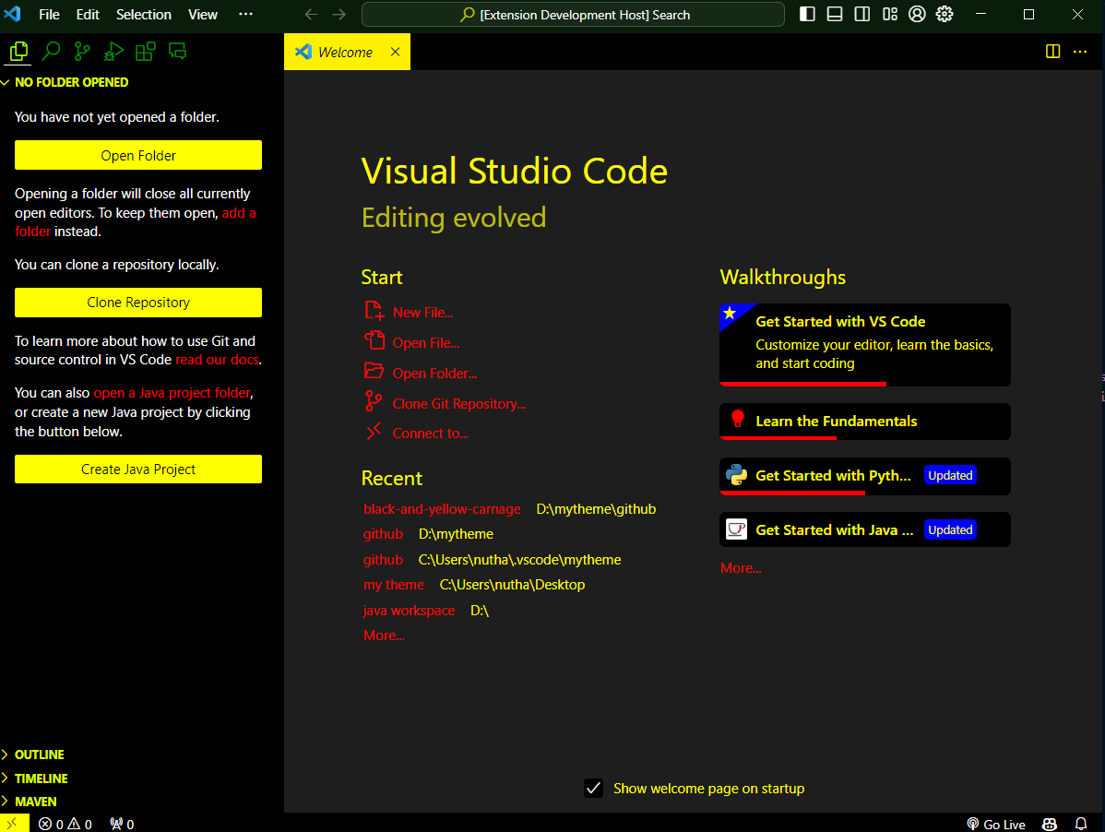Viewport: 1105px width, 832px height.
Task: Open the hidden menus ellipsis in menu bar
Action: (x=245, y=14)
